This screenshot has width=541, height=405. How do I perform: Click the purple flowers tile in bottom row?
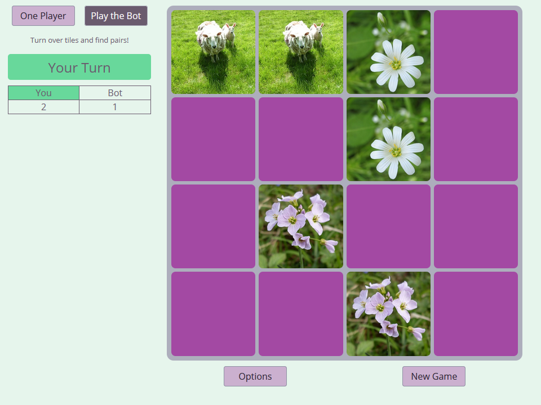388,314
